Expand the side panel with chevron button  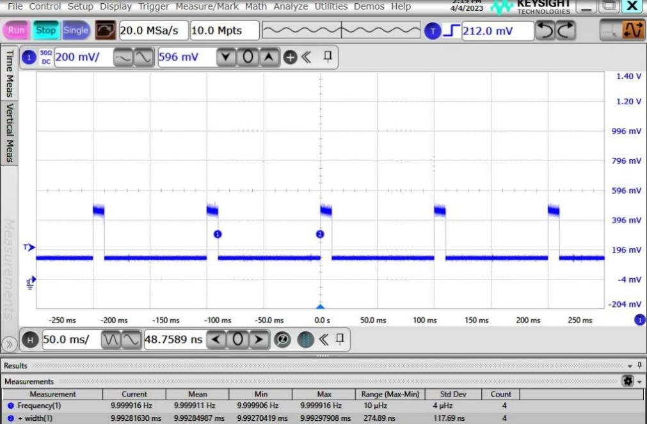point(9,344)
